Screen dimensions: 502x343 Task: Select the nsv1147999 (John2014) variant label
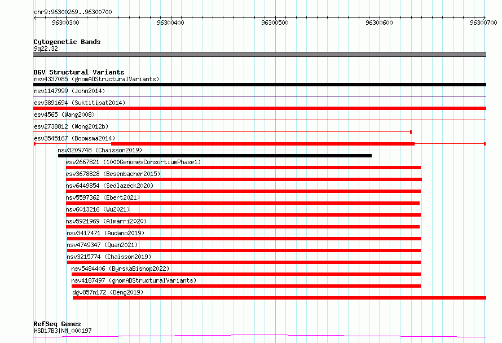coord(69,91)
